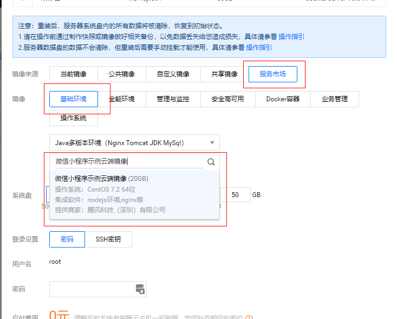Select the Docker容器 category

283,99
